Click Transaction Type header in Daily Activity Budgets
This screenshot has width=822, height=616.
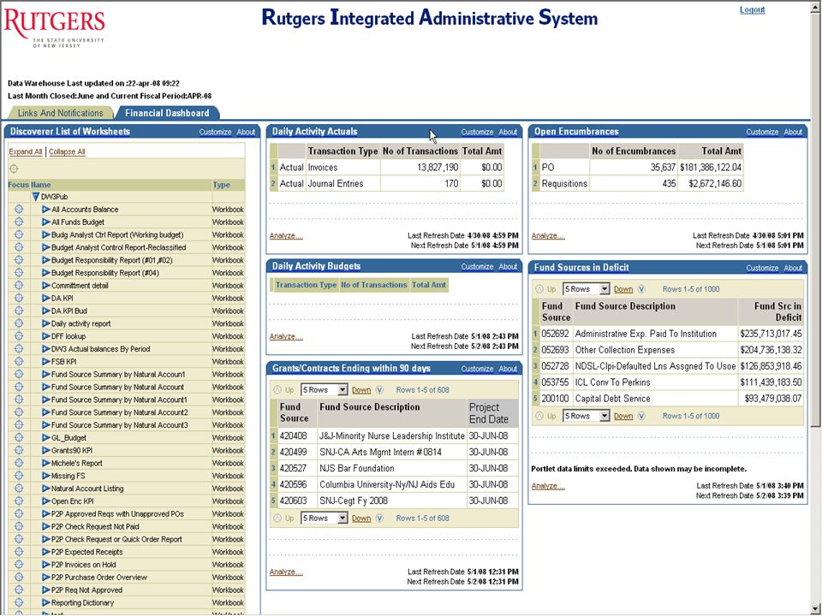307,284
